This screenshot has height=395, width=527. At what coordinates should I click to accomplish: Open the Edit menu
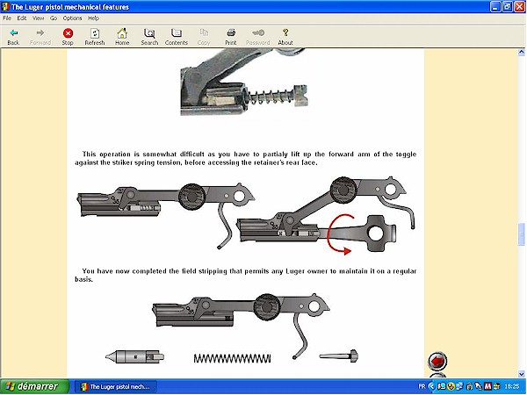point(22,18)
